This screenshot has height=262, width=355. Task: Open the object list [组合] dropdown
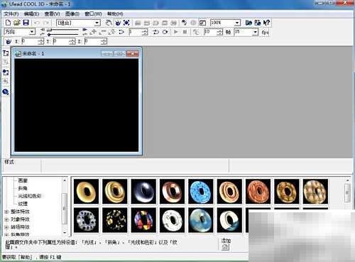[x=97, y=23]
